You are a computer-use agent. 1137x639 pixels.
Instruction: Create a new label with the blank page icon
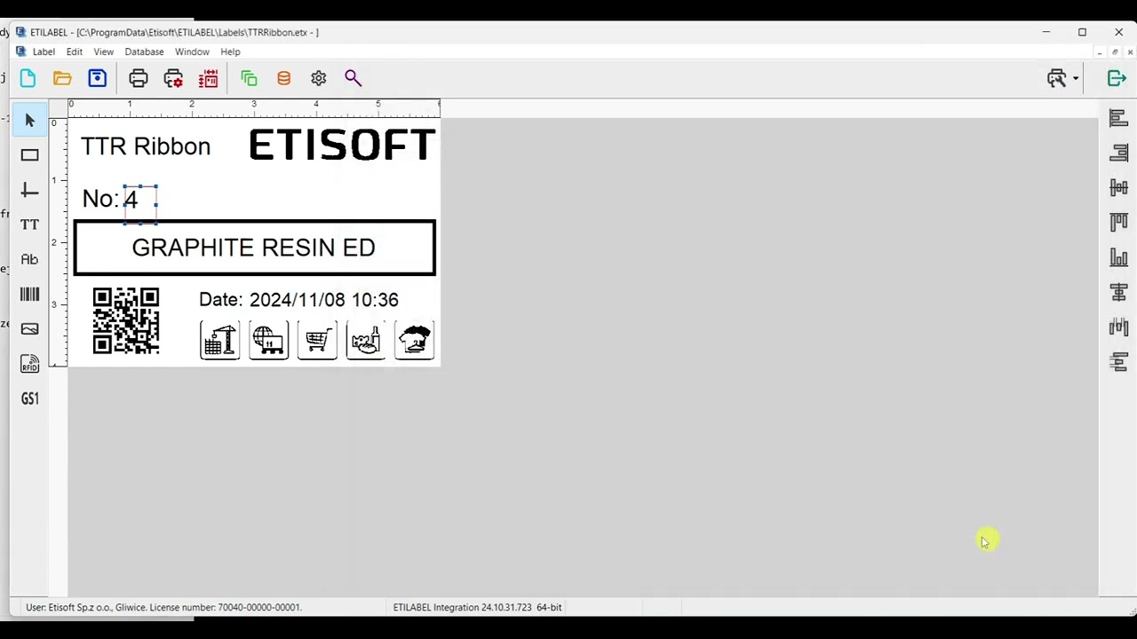pos(28,78)
